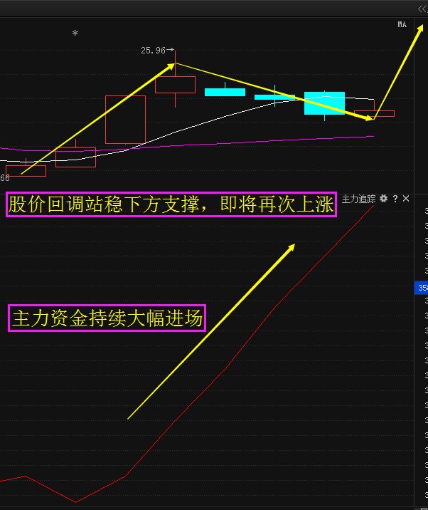
Task: Close the 主力追踪 indicator panel
Action: [x=406, y=199]
